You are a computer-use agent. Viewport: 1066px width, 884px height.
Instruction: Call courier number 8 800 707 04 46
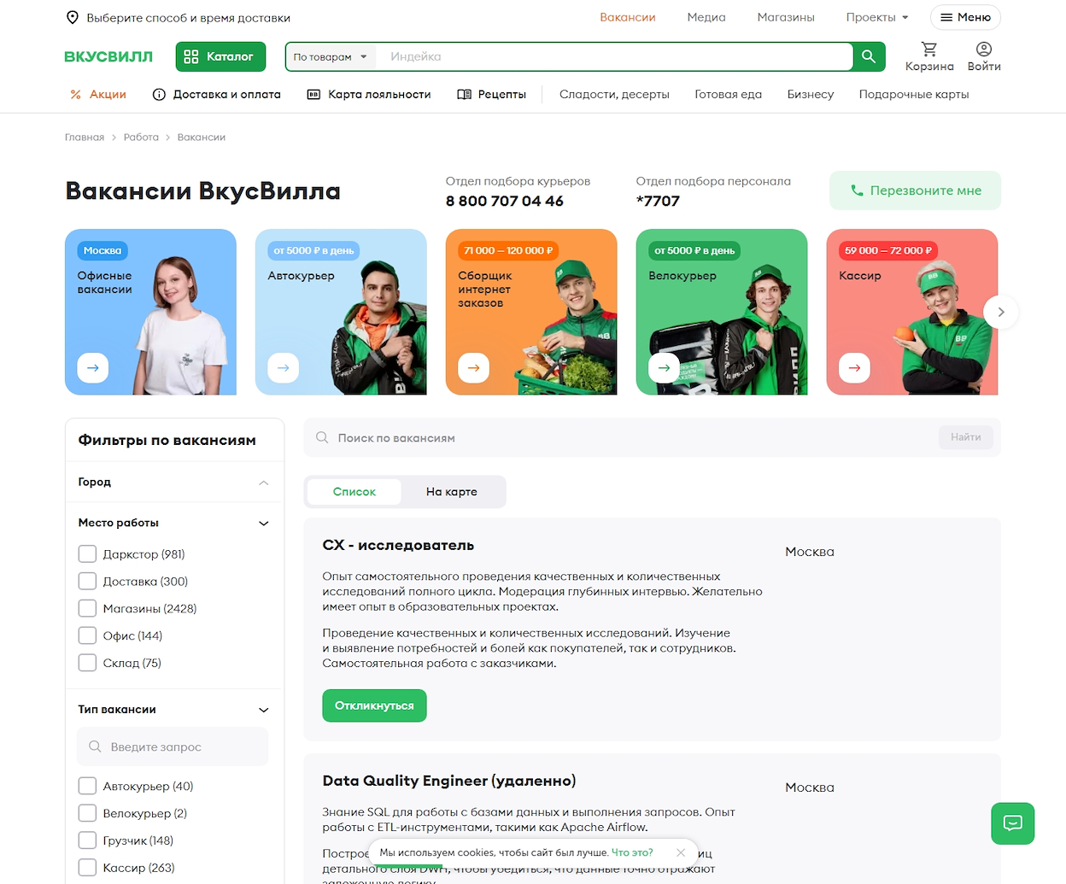[x=505, y=201]
